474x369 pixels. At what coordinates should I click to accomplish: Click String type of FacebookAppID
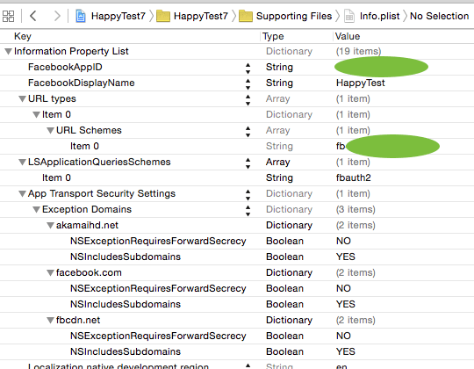point(279,67)
